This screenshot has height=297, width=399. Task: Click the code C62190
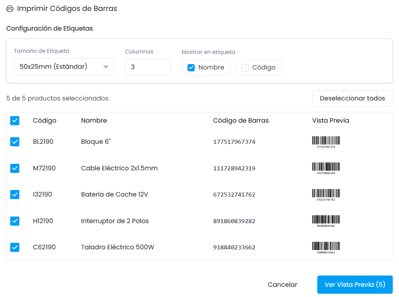coord(44,247)
